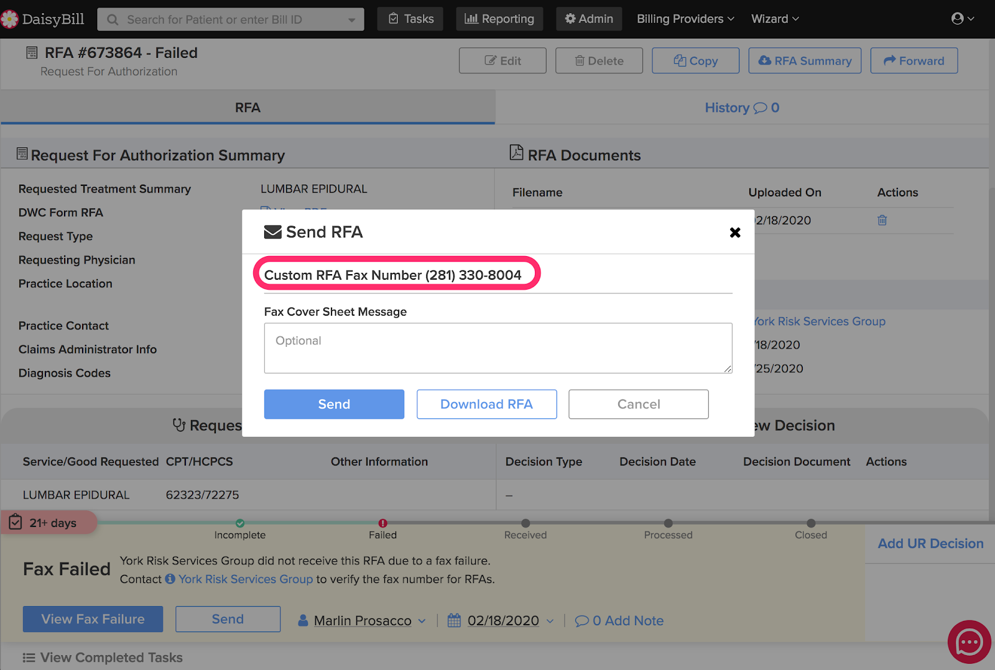Viewport: 995px width, 670px height.
Task: Open the Reporting menu
Action: pos(499,19)
